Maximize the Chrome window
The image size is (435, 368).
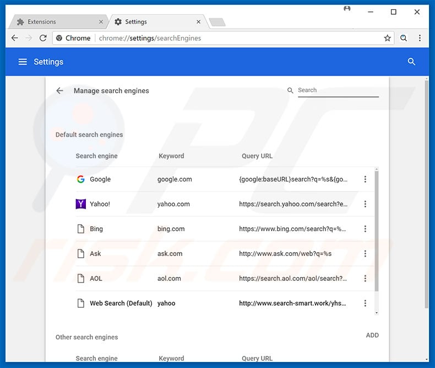point(393,12)
